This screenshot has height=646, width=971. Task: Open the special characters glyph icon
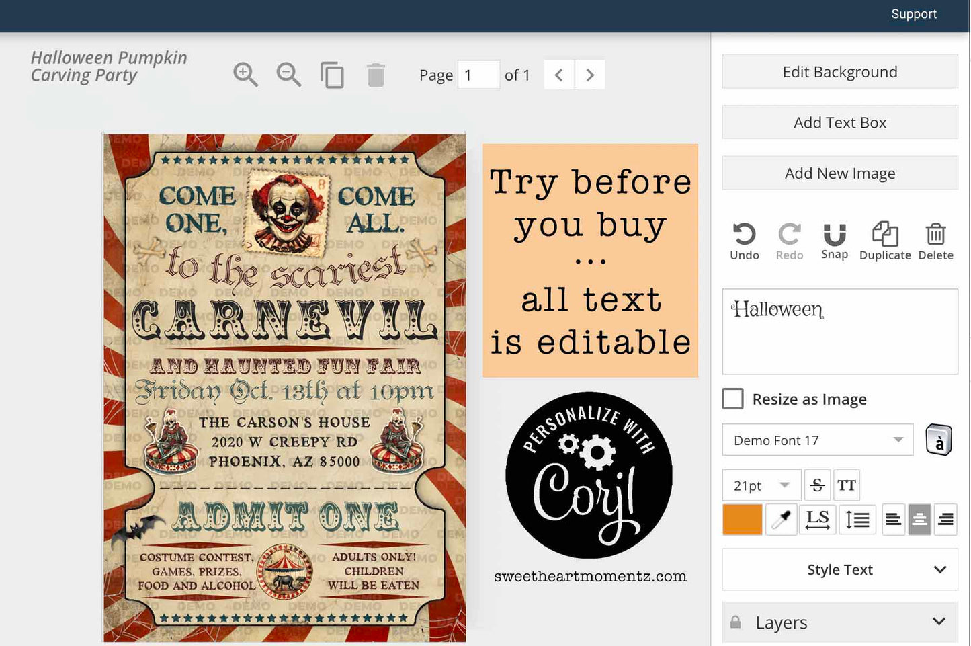[x=939, y=440]
